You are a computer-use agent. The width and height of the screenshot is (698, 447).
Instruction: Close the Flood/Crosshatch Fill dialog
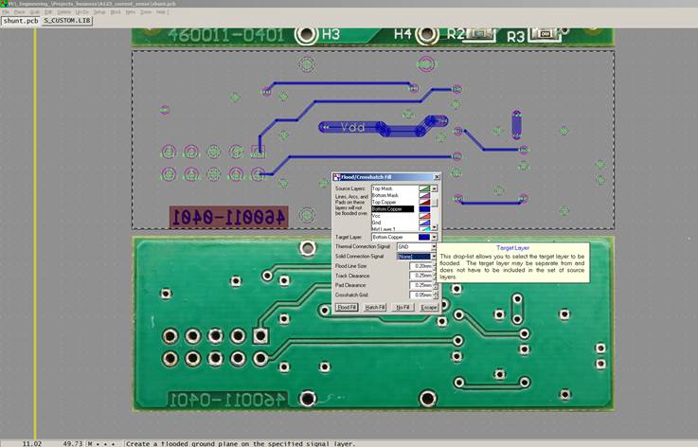click(436, 177)
